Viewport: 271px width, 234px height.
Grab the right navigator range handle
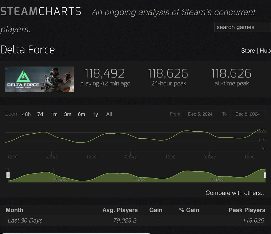pyautogui.click(x=265, y=175)
